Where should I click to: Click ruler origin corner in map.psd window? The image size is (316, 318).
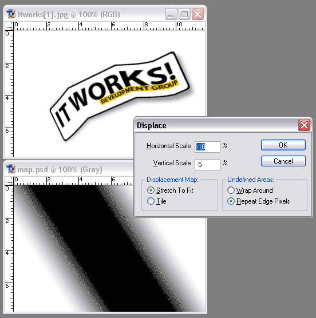click(x=9, y=181)
